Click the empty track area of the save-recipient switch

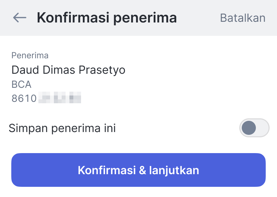(x=262, y=128)
